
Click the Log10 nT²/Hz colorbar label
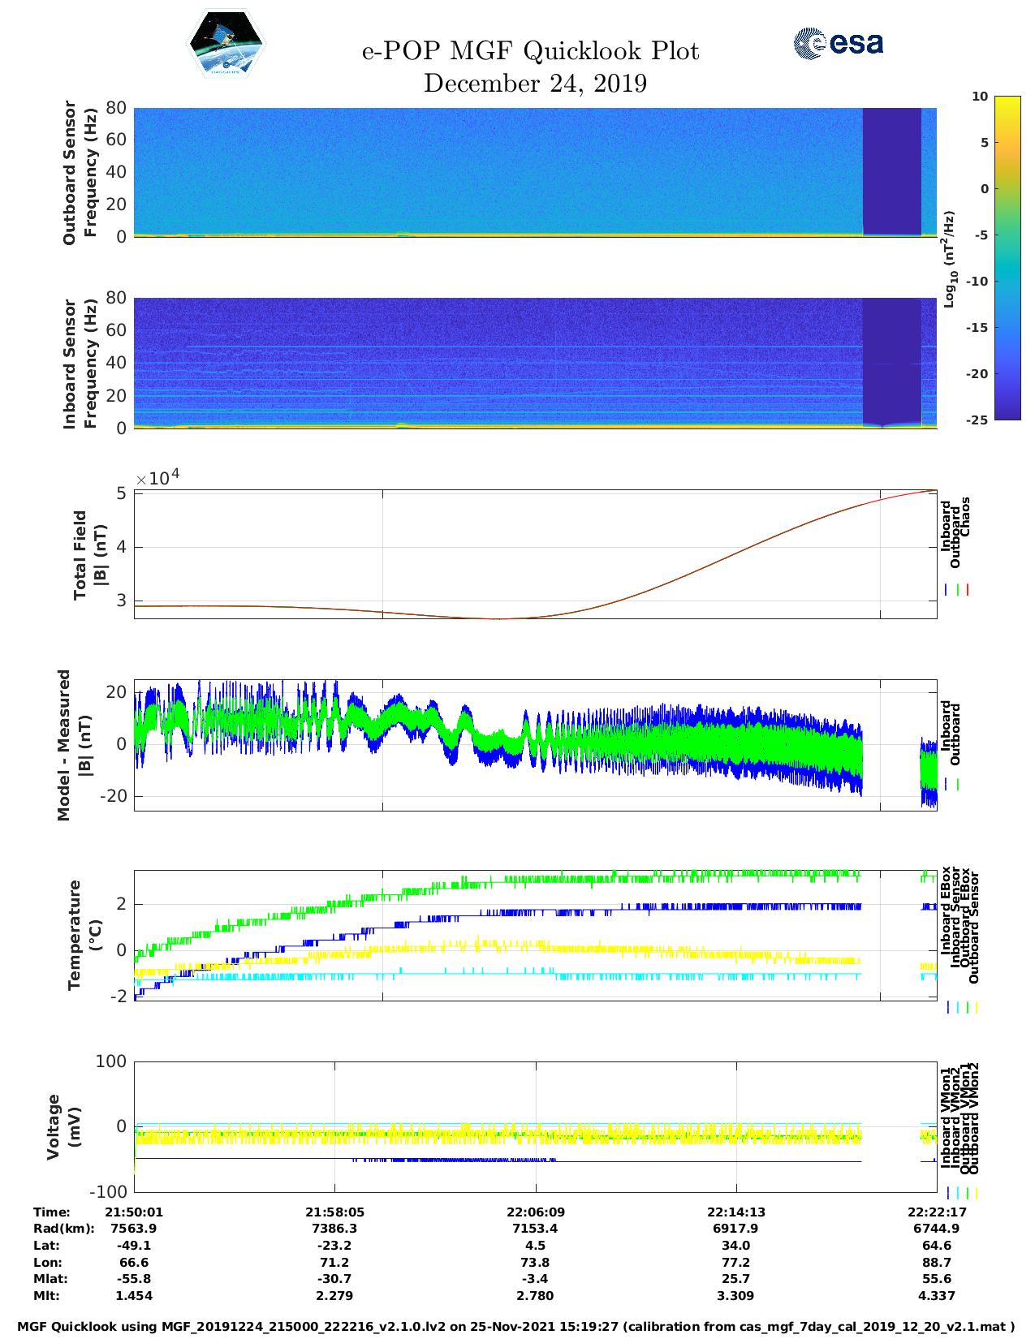click(x=948, y=259)
